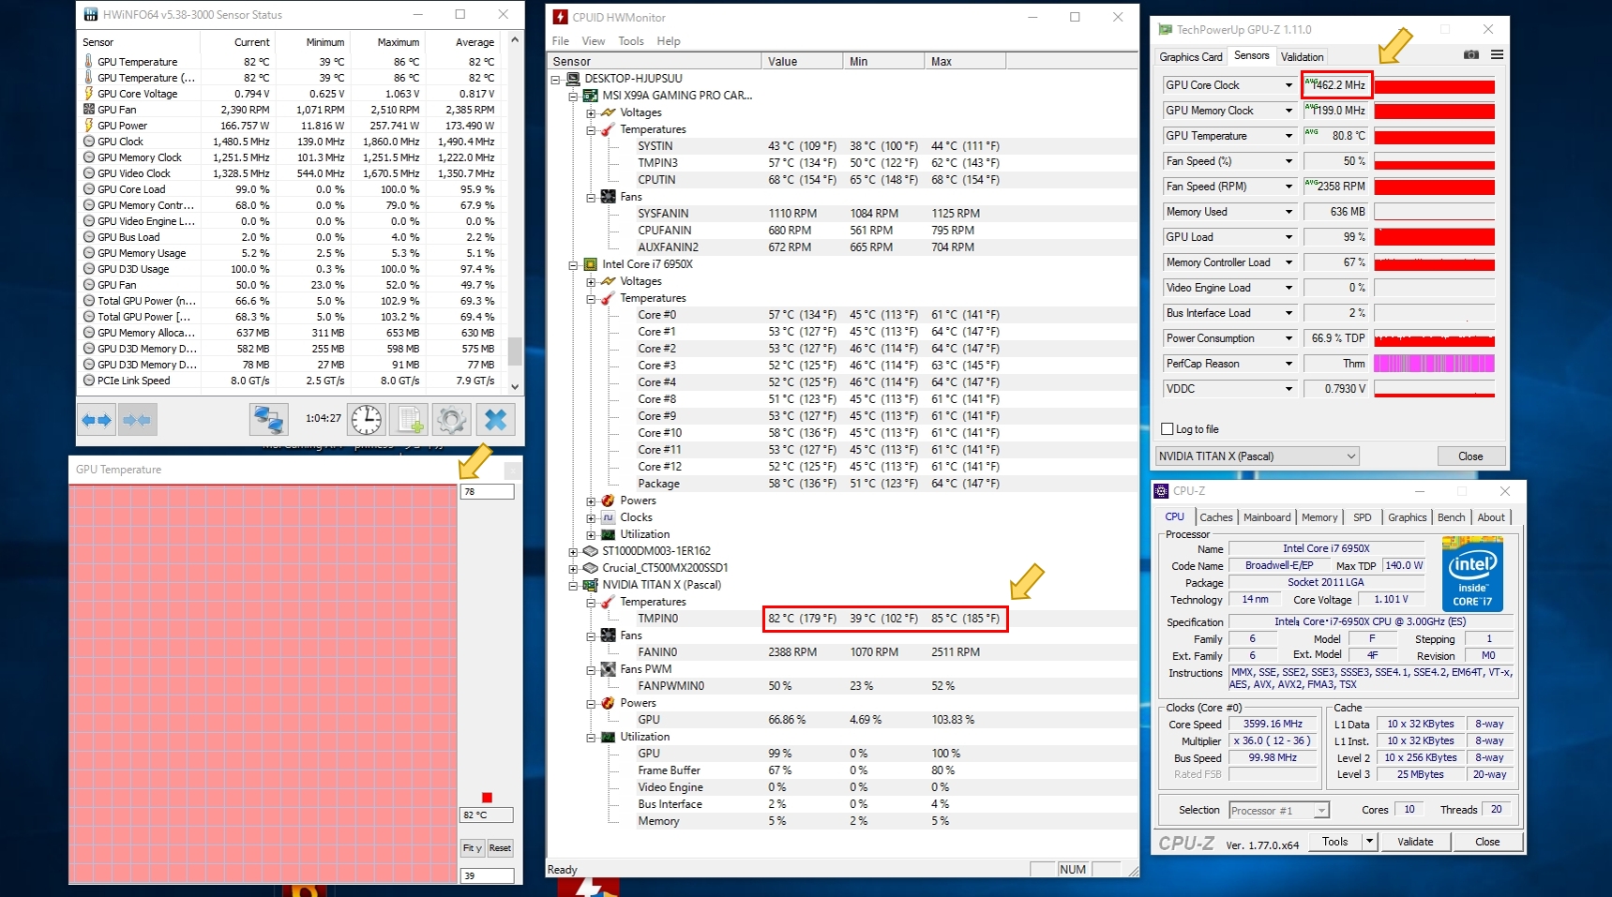
Task: Open CPU-Z Processor #1 selection dropdown
Action: tap(1279, 811)
